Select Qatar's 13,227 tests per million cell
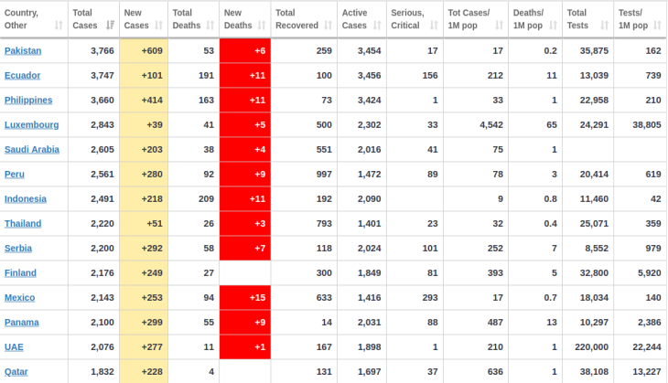 (641, 371)
